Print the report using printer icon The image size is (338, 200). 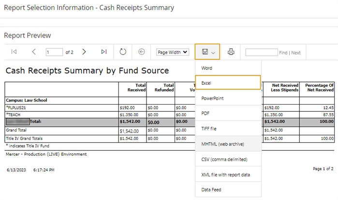231,52
